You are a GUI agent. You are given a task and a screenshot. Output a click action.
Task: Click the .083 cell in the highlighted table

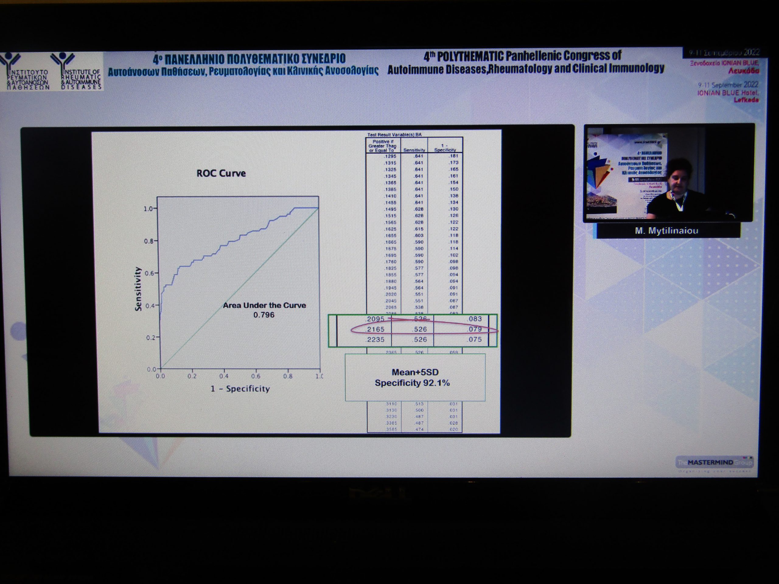[x=475, y=319]
